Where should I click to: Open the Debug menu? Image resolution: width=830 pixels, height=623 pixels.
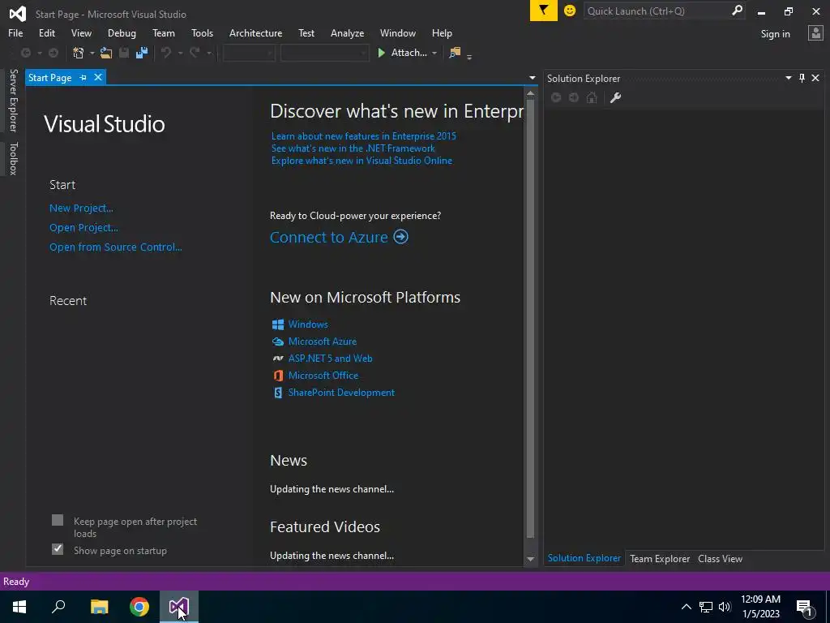coord(122,32)
